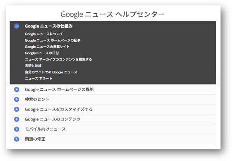Expand 問題の修正 using its plus icon

[16, 139]
